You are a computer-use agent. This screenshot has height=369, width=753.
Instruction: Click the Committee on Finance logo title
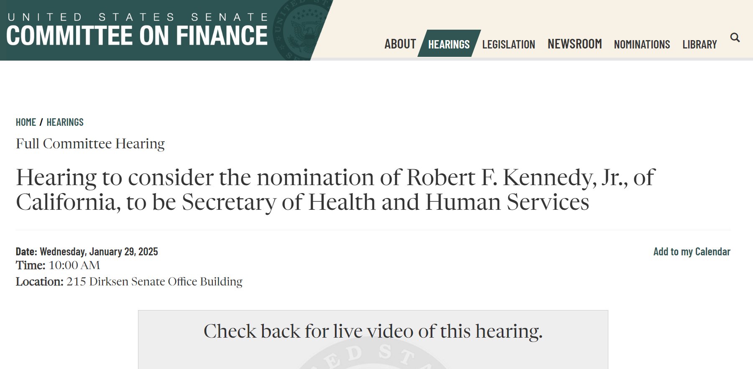[137, 36]
